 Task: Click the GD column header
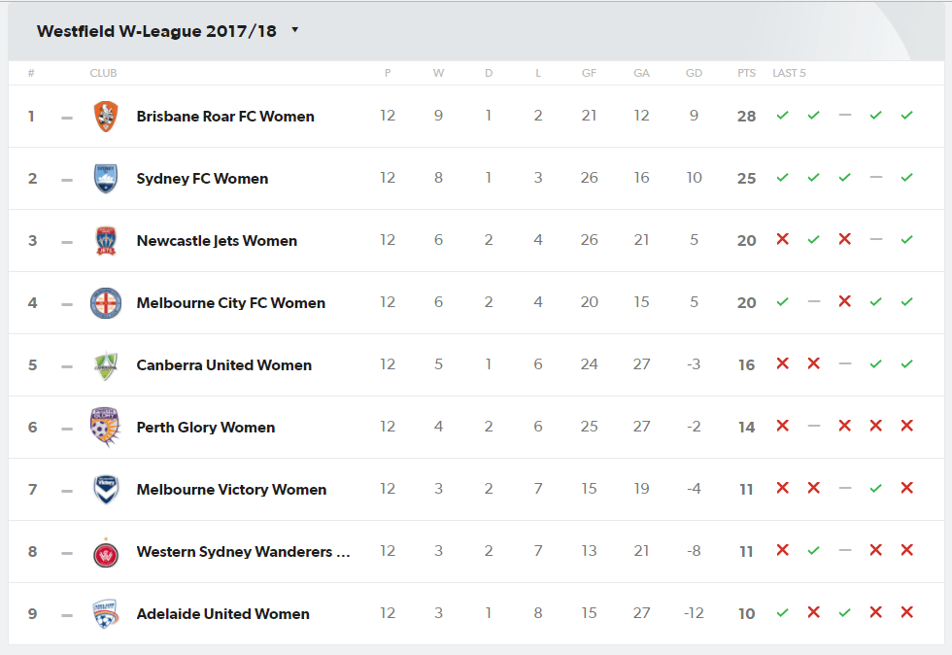694,73
